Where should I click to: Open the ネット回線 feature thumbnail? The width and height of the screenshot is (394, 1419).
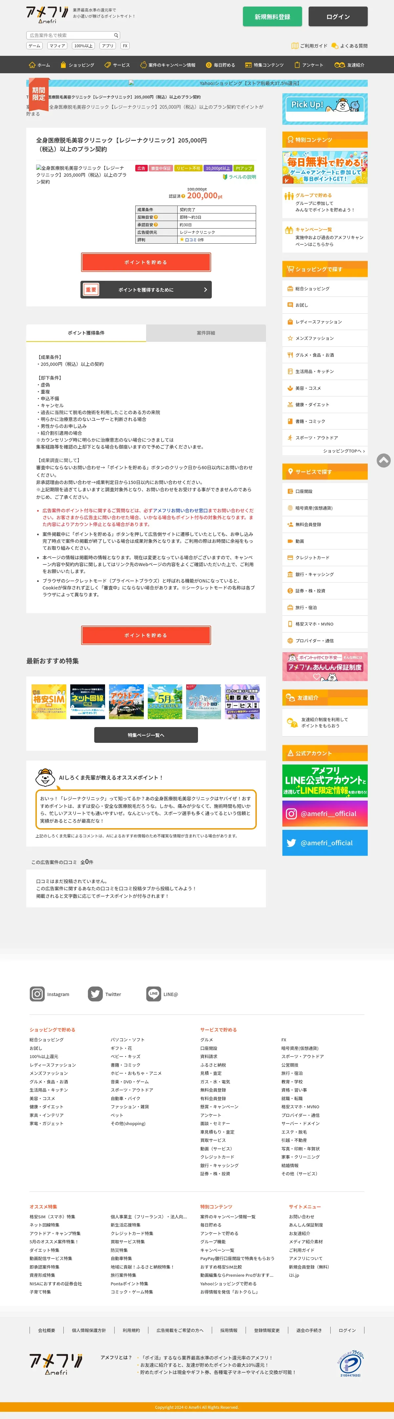coord(88,701)
